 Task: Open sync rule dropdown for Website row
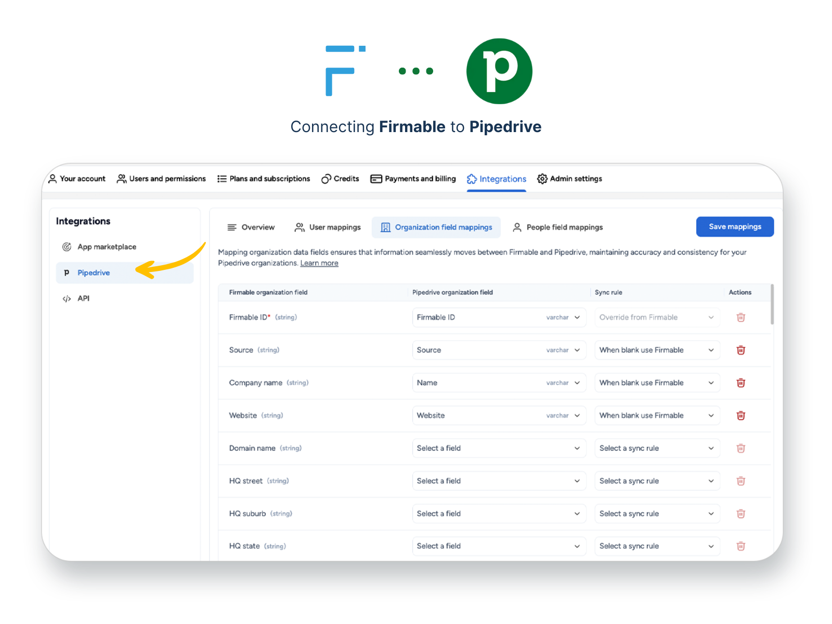(657, 415)
